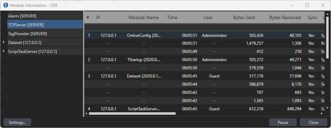Expand the ScriptTaskServer [127.0.0.1] node
The width and height of the screenshot is (331, 128).
coord(4,51)
